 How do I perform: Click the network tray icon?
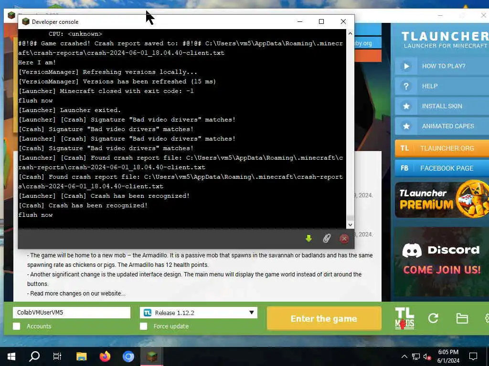tap(416, 356)
